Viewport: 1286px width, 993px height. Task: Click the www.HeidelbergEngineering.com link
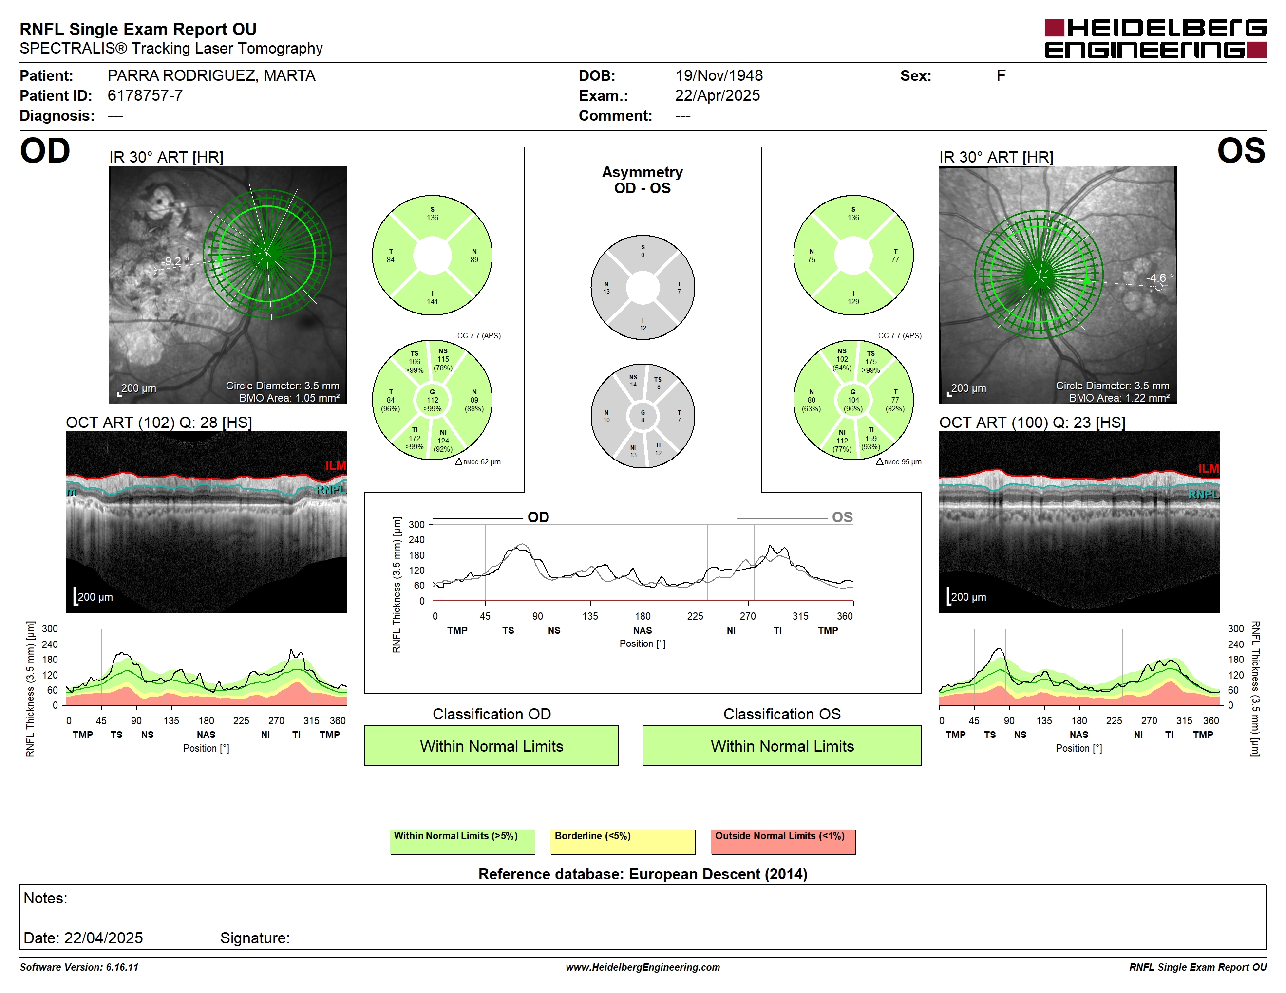pos(643,967)
